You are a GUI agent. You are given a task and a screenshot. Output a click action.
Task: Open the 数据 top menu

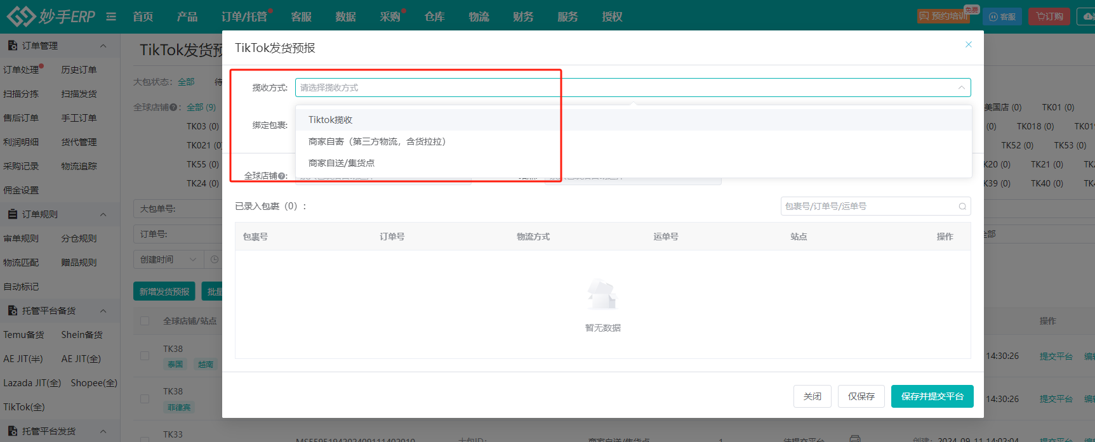click(x=346, y=16)
